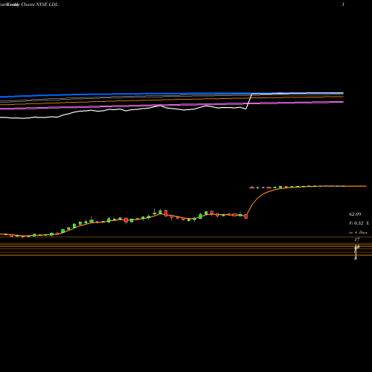Screen dimensions: 372x372
Task: Click the 'Charts NYSE LDL' title text
Action: click(39, 4)
